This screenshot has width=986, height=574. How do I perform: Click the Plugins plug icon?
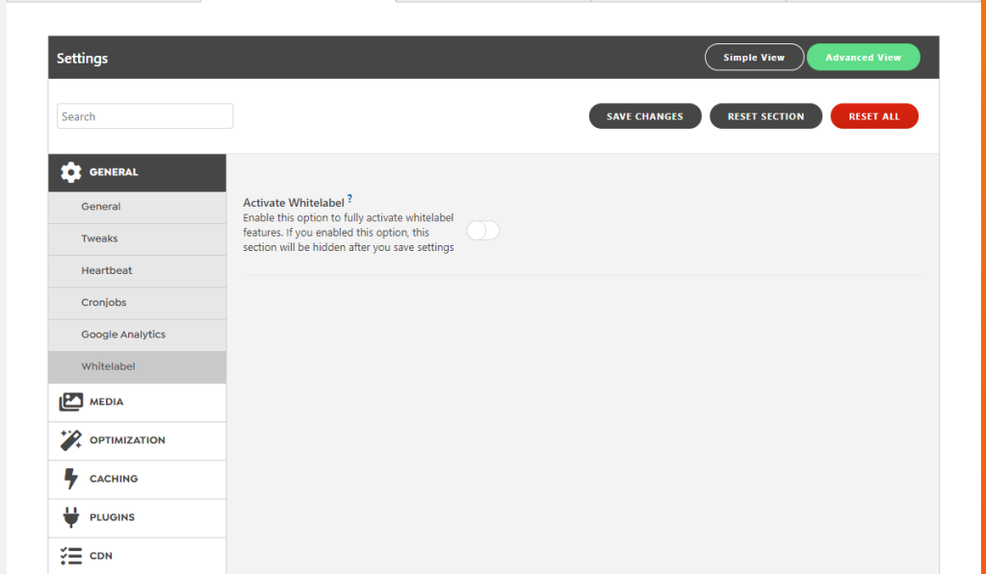(x=71, y=517)
